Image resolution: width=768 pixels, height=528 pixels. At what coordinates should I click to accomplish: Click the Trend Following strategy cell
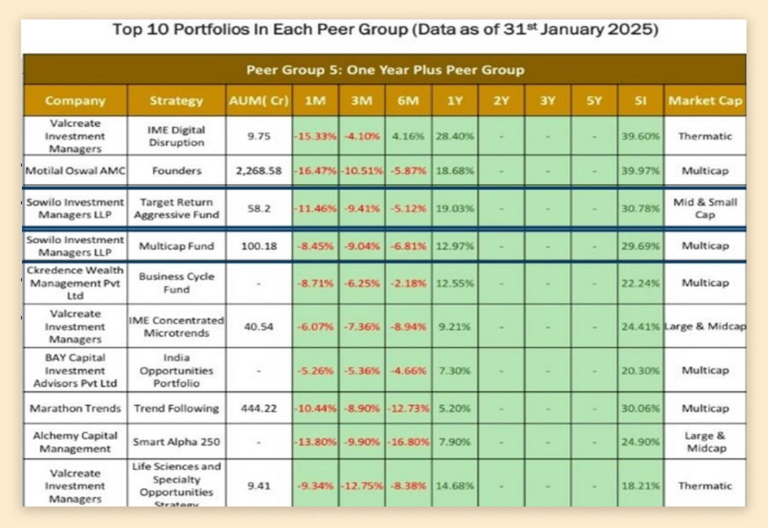point(176,408)
